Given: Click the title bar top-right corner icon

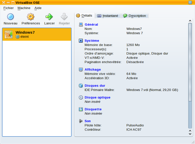Looking at the screenshot, I should coord(190,2).
